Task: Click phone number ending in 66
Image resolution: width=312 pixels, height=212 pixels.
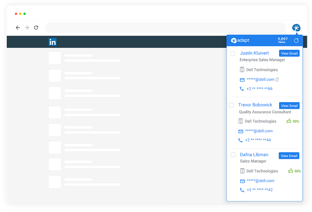Action: coord(259,89)
